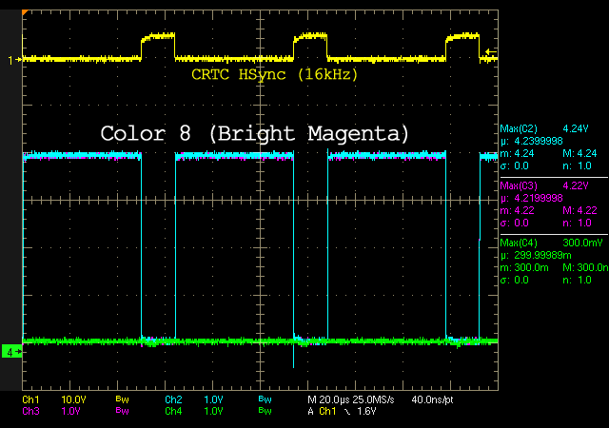Select the Ch2 channel label
609x428 pixels.
pyautogui.click(x=173, y=400)
